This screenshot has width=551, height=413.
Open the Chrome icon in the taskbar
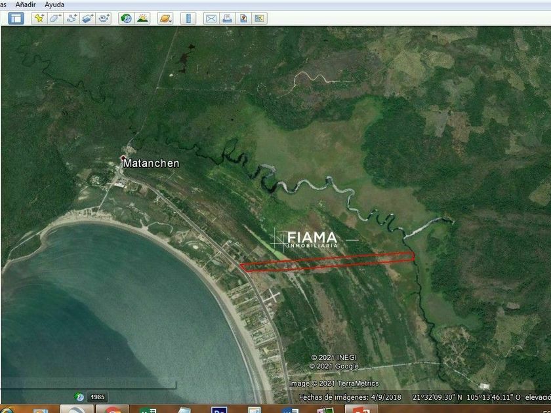[112, 410]
